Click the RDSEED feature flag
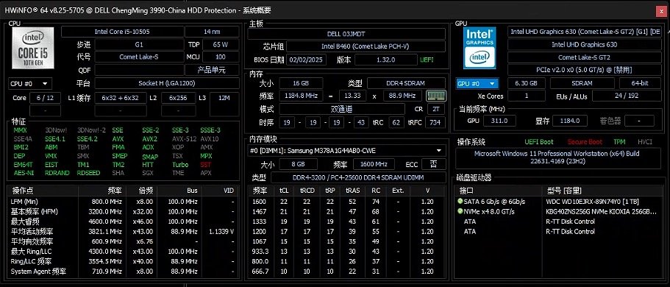This screenshot has width=670, height=287. 88,173
